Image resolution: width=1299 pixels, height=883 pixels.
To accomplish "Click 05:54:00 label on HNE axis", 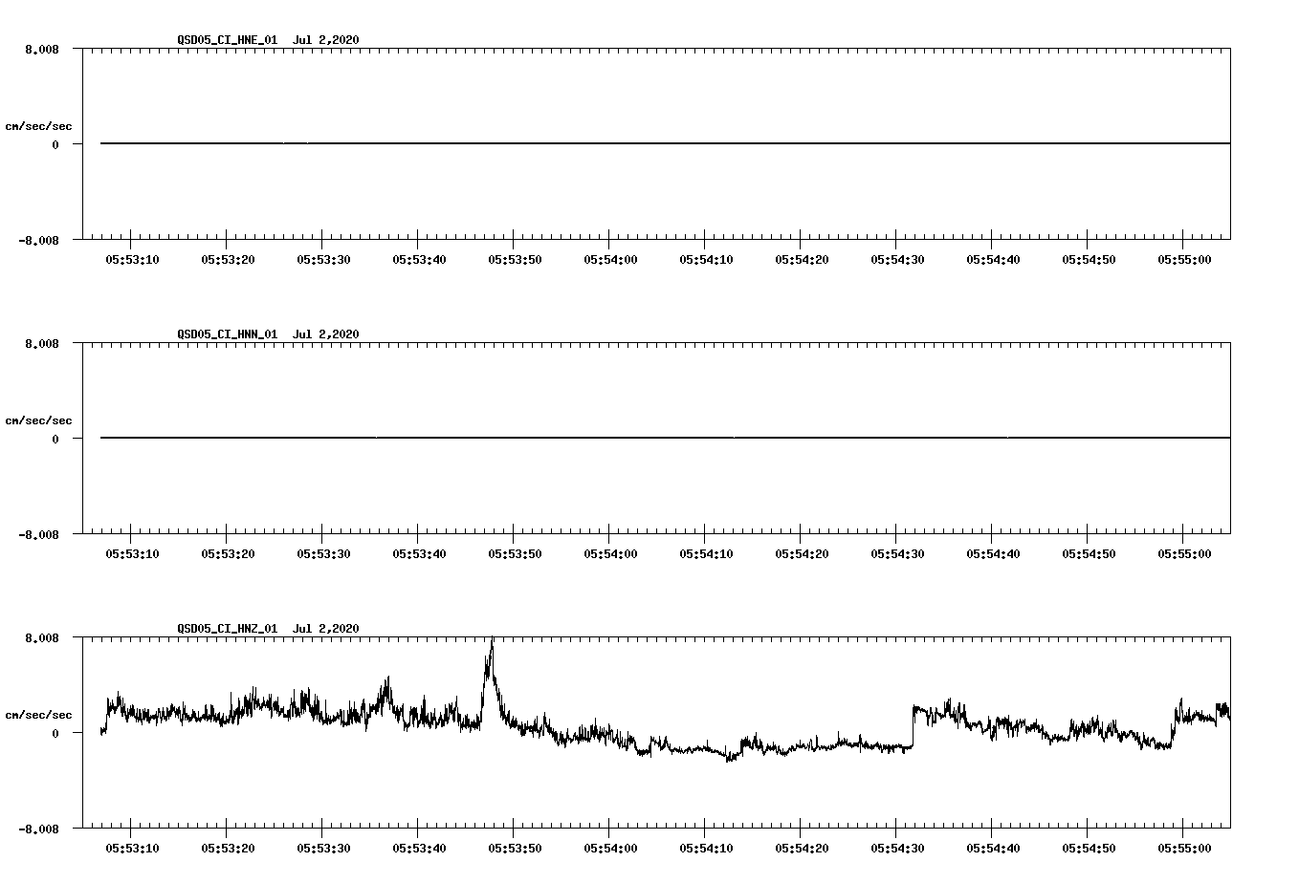I will tap(610, 260).
